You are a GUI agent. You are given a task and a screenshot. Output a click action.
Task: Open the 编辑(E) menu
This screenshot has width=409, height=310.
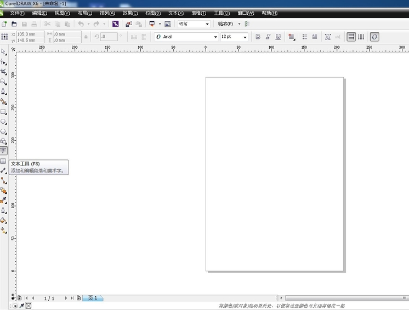pos(39,13)
